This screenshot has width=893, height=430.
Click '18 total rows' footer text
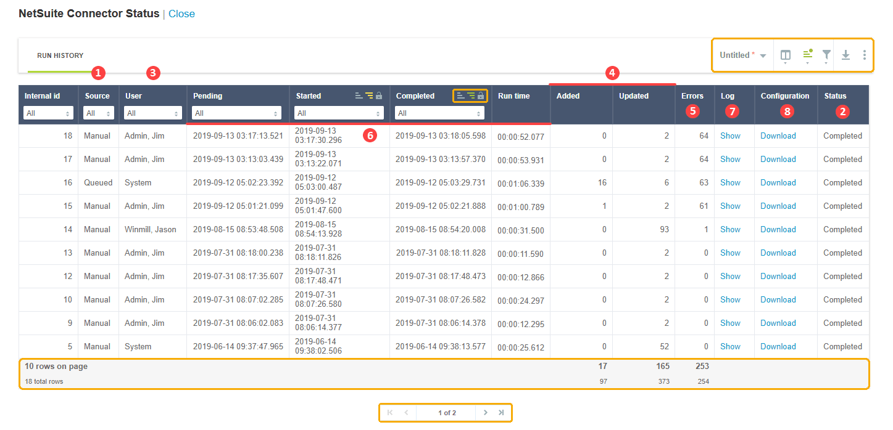point(44,381)
